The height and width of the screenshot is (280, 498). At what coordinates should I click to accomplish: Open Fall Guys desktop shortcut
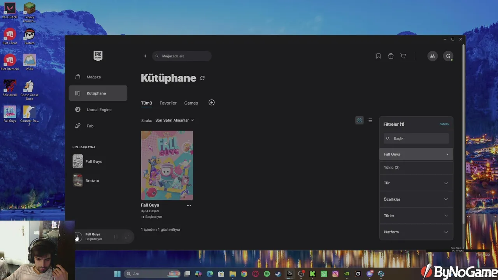click(10, 114)
